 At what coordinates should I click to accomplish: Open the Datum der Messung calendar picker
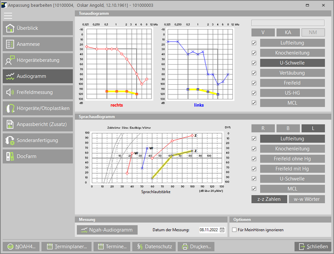pos(222,230)
